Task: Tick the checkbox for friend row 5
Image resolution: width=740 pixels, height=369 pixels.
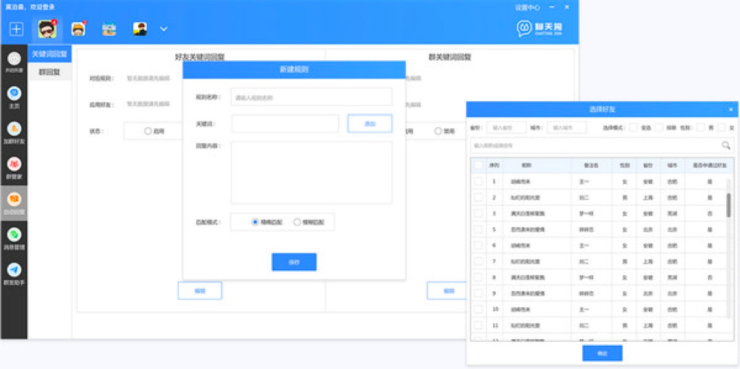Action: pos(479,229)
